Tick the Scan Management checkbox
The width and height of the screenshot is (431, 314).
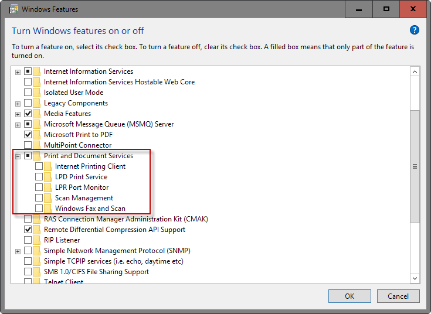[x=39, y=198]
